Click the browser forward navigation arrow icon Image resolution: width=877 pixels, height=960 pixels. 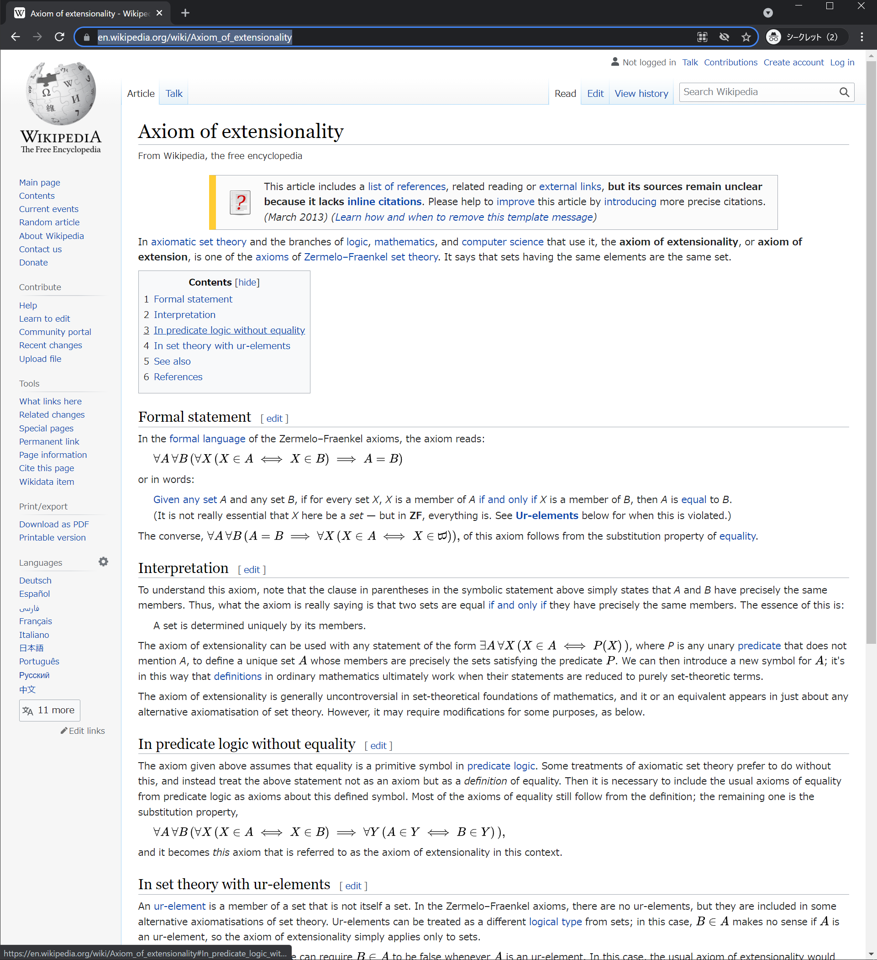37,37
